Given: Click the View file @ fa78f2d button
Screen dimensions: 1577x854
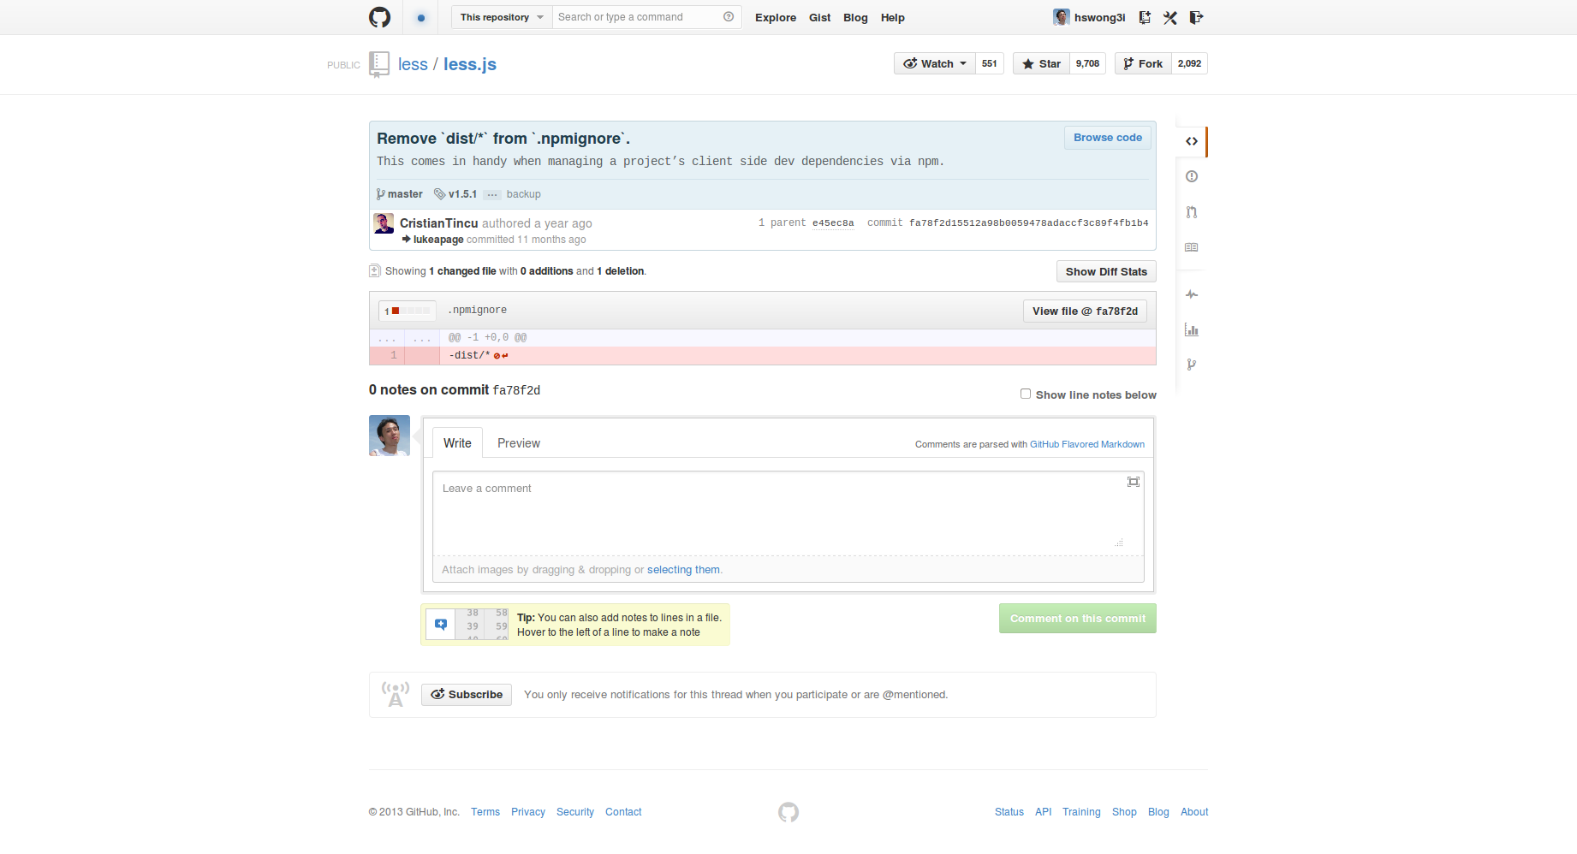Looking at the screenshot, I should point(1085,311).
